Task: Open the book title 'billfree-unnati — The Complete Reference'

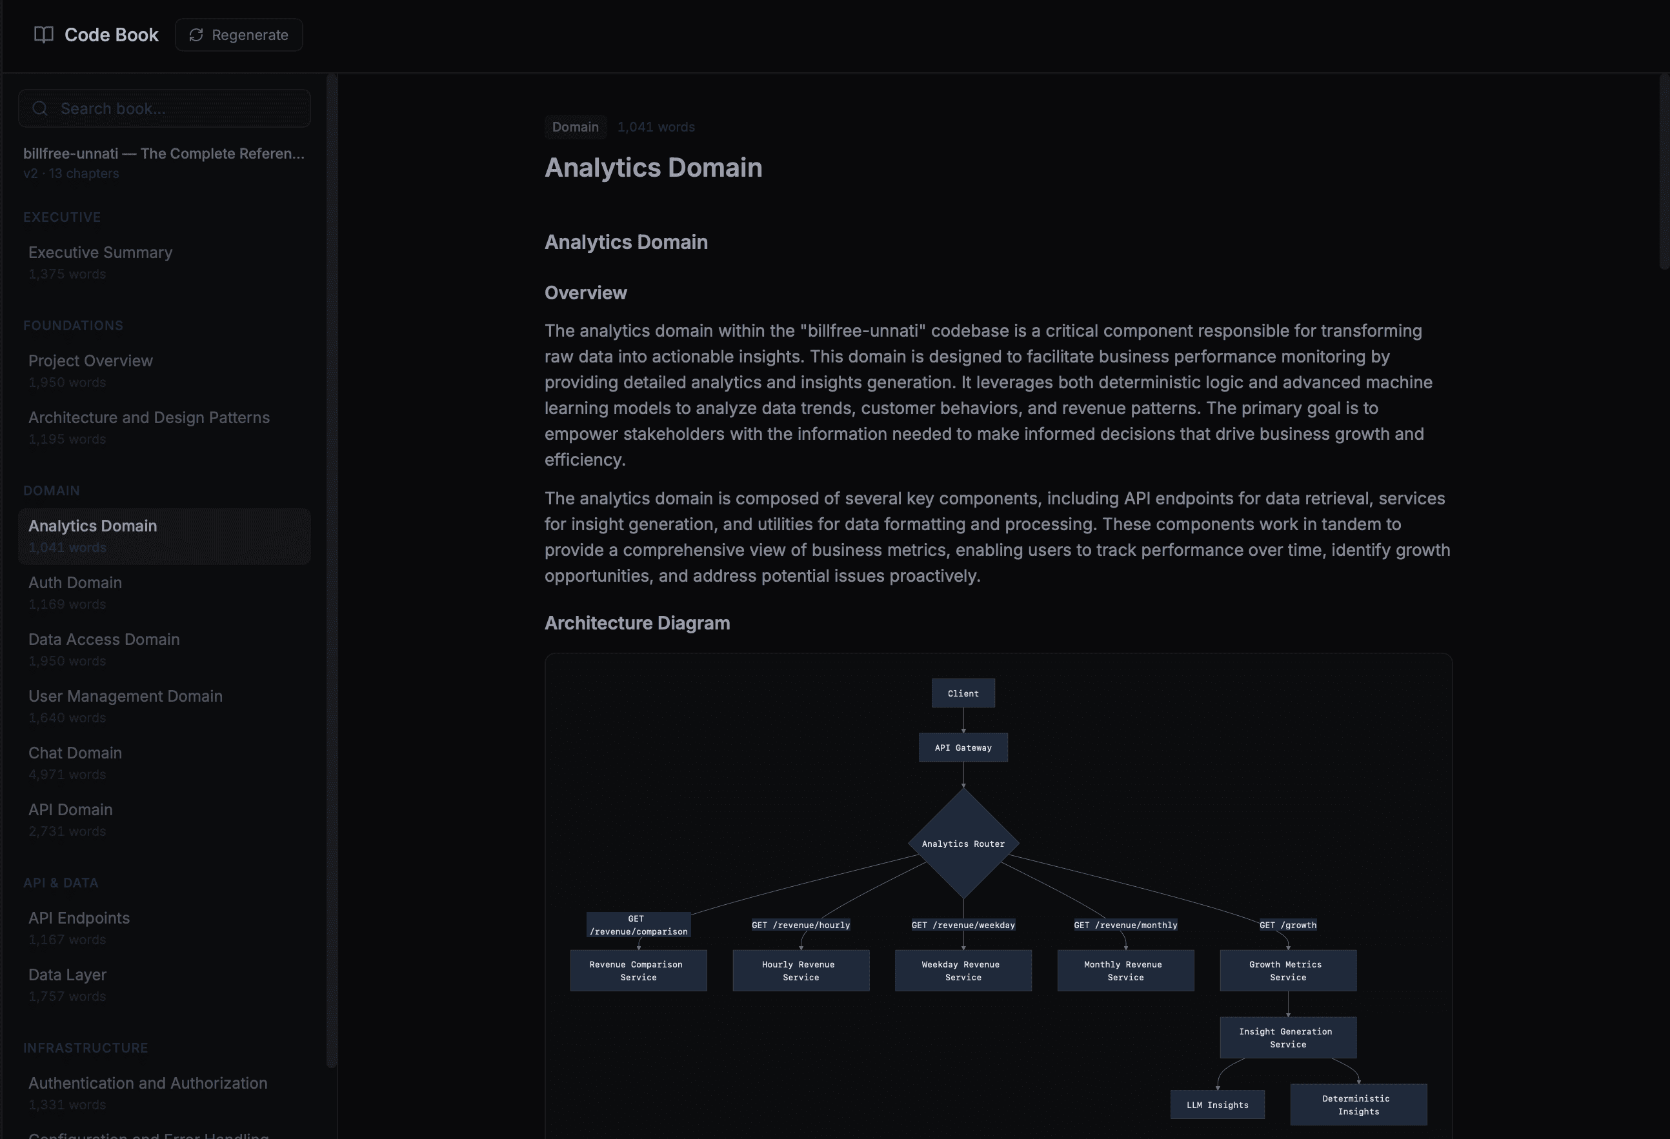Action: click(164, 154)
